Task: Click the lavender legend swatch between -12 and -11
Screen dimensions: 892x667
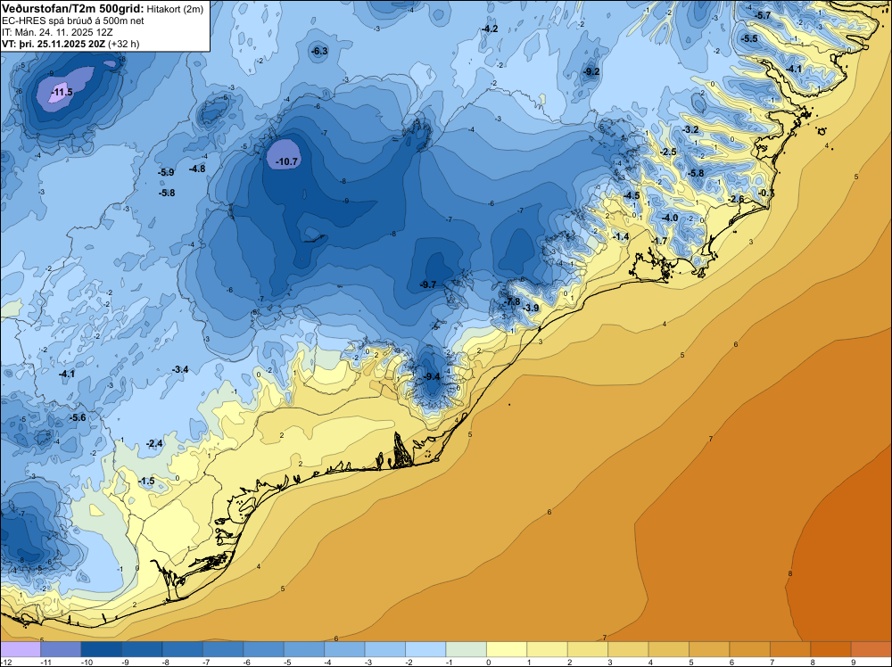Action: tap(21, 649)
